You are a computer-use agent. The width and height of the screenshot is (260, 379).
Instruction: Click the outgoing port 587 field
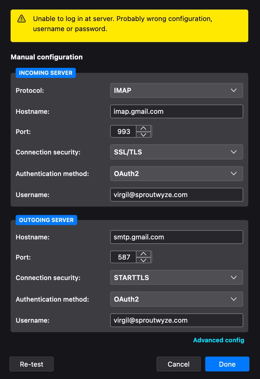[124, 257]
